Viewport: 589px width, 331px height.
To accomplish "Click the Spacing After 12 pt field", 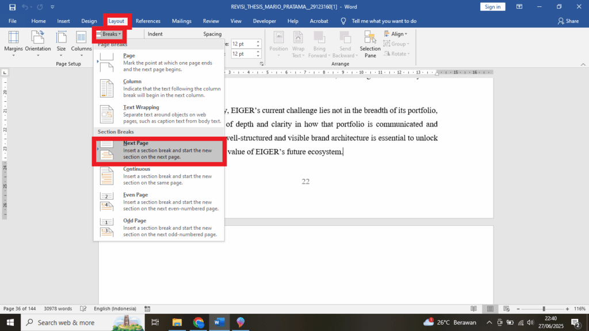I will (243, 53).
